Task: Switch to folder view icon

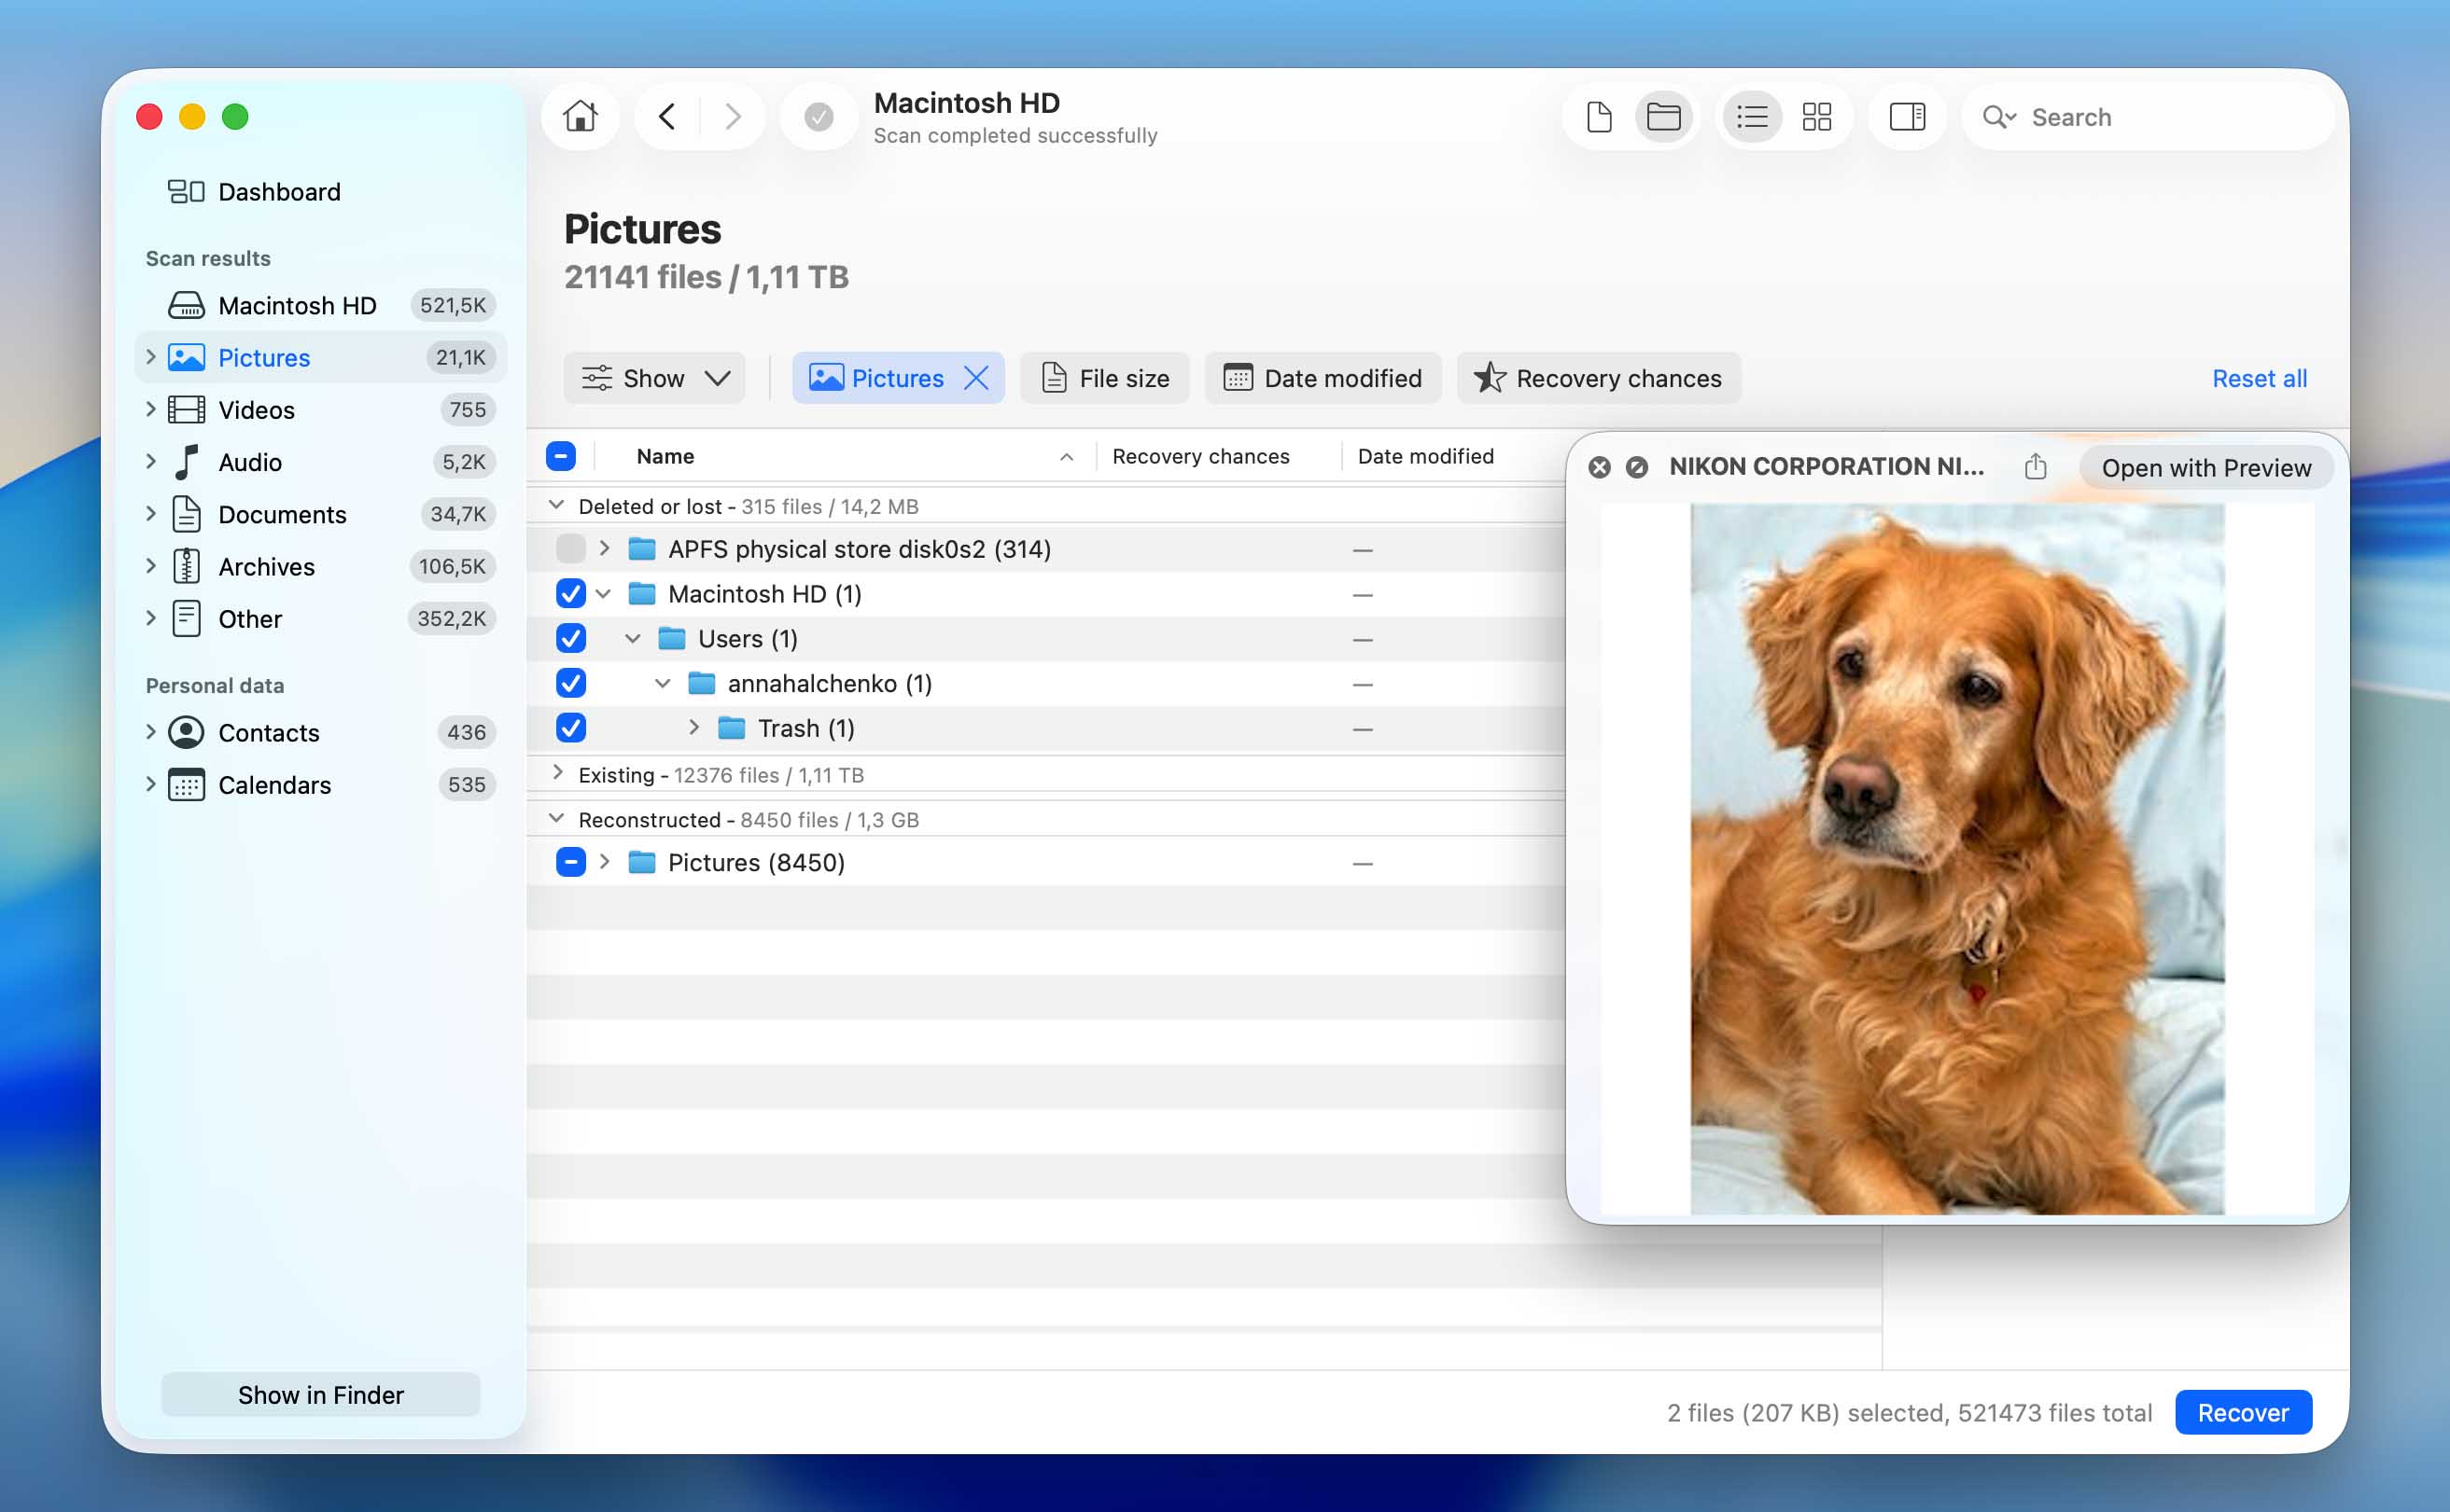Action: (x=1664, y=117)
